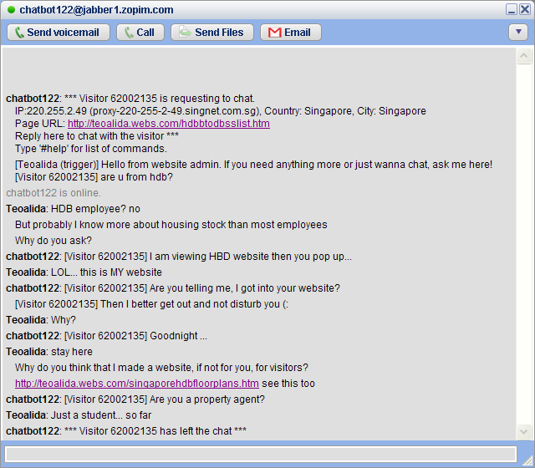Focus the message input field
This screenshot has height=468, width=535.
coord(260,455)
